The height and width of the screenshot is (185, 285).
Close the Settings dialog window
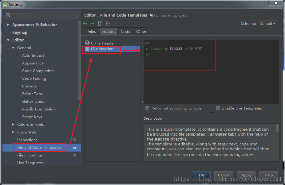pos(276,3)
